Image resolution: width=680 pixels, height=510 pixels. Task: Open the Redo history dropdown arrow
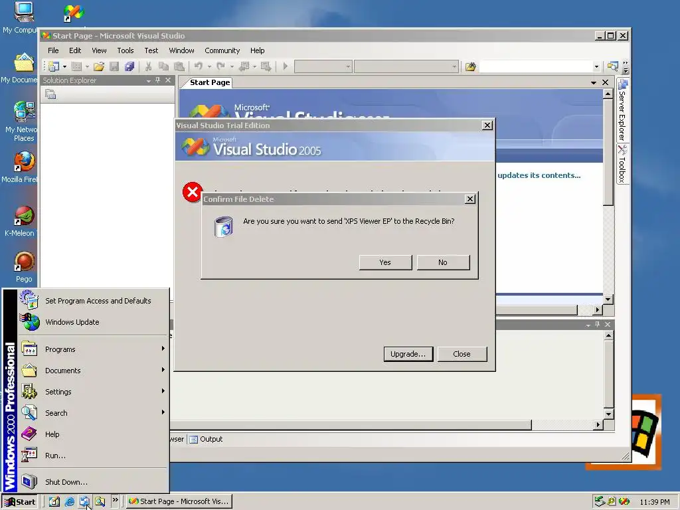(x=232, y=66)
